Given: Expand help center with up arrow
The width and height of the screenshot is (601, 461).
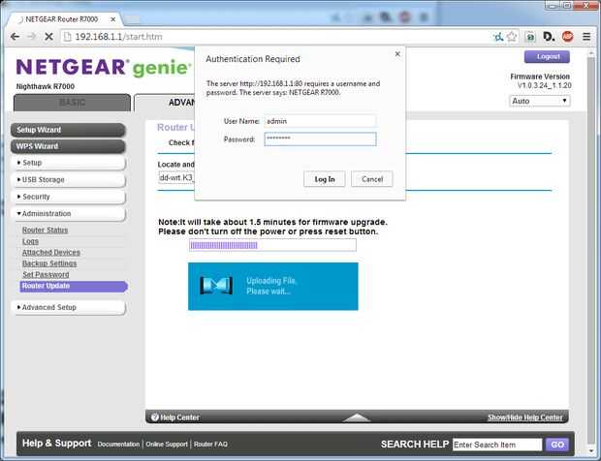Looking at the screenshot, I should 357,417.
